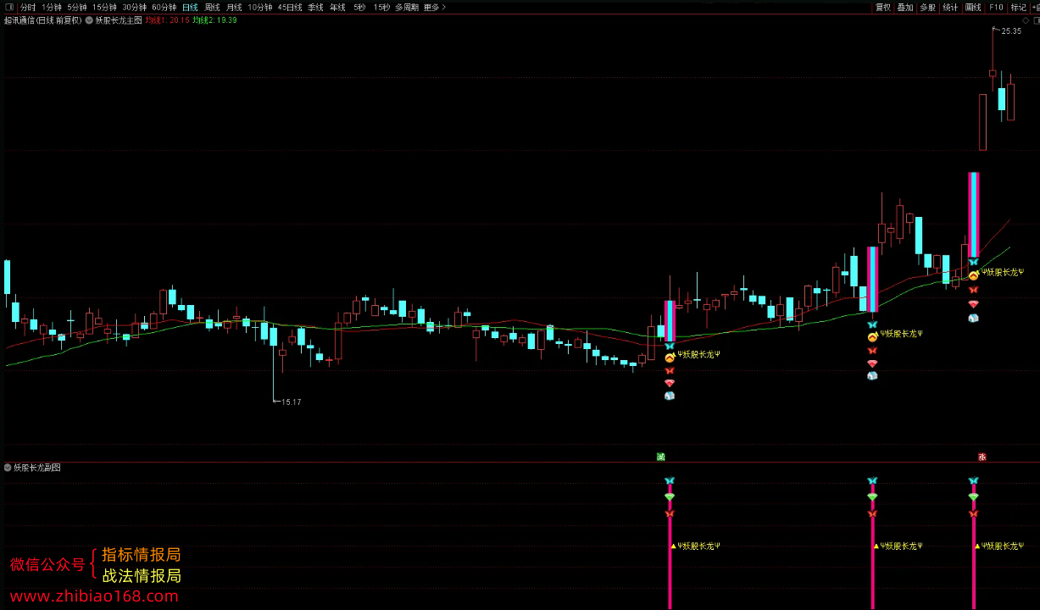Screen dimensions: 1040x610
Task: Click the window split icon at chart top-right corner
Action: [1035, 19]
